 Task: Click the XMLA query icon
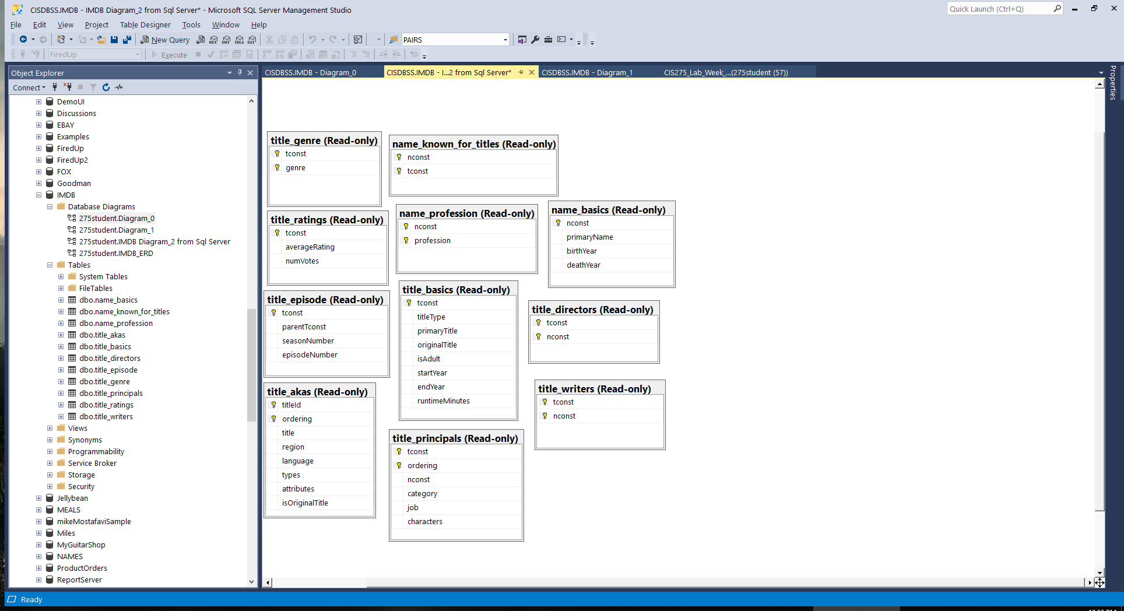pos(239,40)
